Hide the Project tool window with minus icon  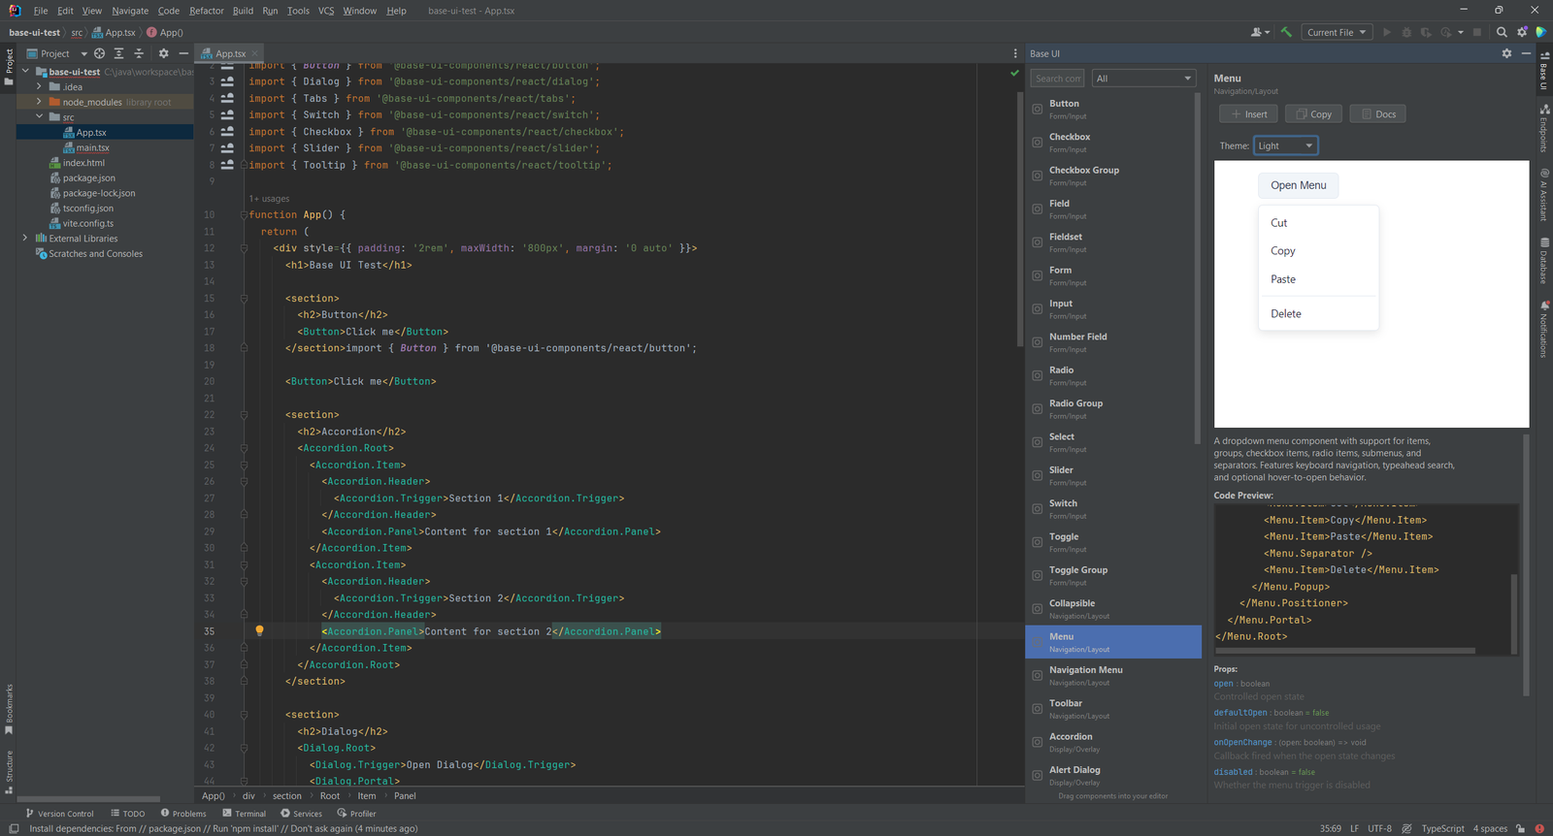tap(183, 53)
